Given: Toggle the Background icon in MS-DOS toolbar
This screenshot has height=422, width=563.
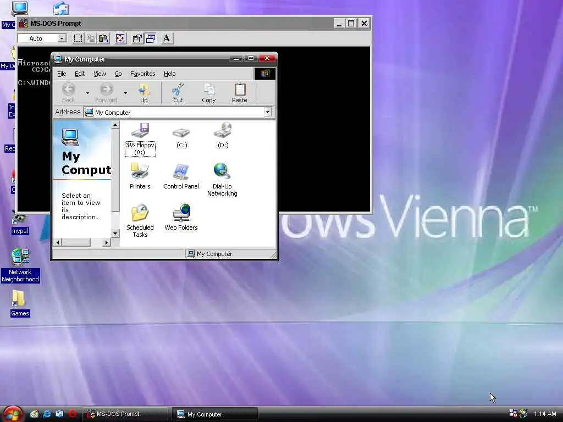Looking at the screenshot, I should pyautogui.click(x=150, y=38).
